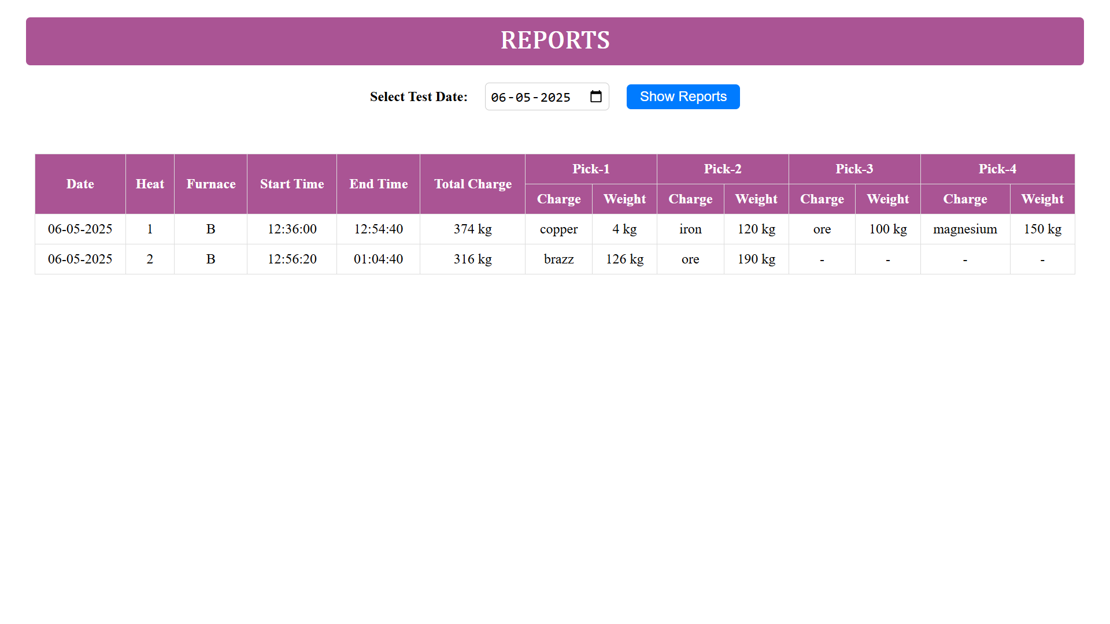Click the ore cell in heat 2 row
1110x624 pixels.
click(x=690, y=259)
